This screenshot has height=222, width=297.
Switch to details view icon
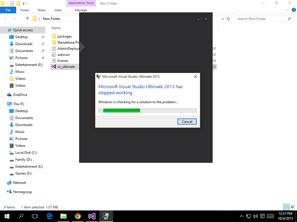(286, 207)
